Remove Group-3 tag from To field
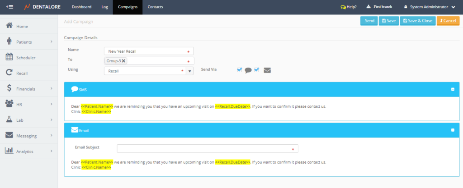The height and width of the screenshot is (188, 463). pyautogui.click(x=123, y=61)
